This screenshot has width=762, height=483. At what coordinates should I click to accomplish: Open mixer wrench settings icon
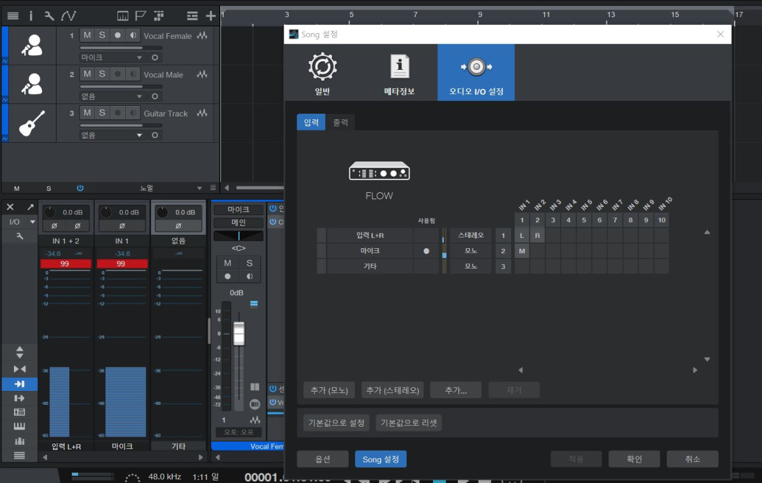click(19, 236)
